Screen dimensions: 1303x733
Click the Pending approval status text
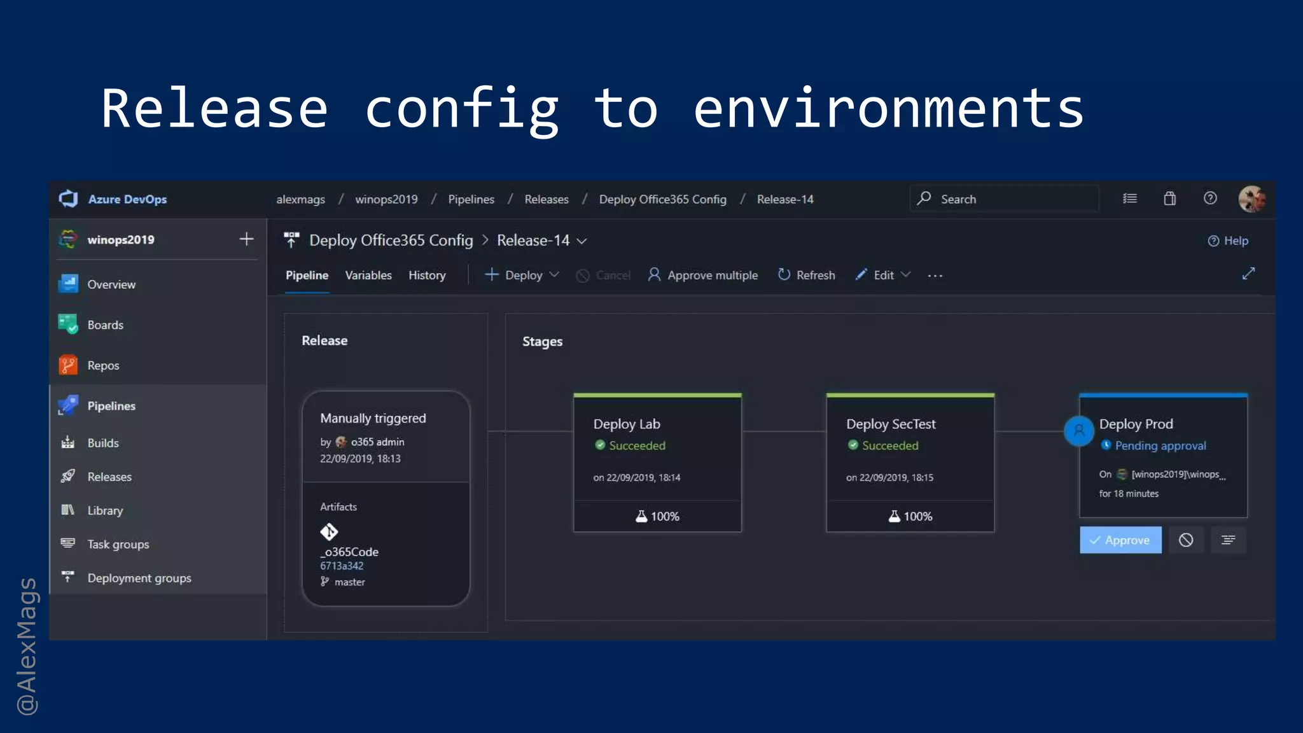(1160, 445)
